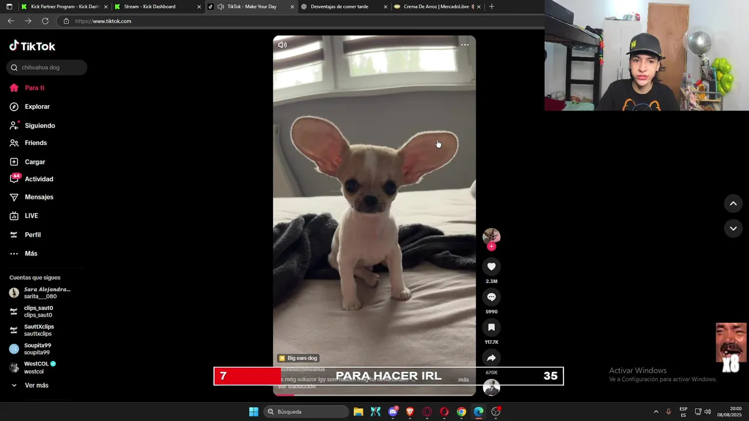
Task: Switch to Stream - Kick Dashboard tab
Action: [157, 6]
